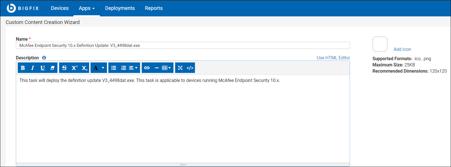The image size is (451, 167).
Task: Click the Use HTML Editor link
Action: point(333,58)
